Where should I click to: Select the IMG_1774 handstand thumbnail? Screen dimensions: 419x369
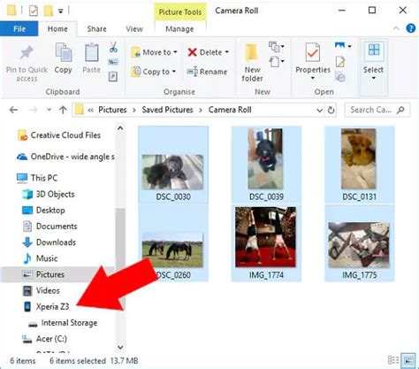click(266, 243)
